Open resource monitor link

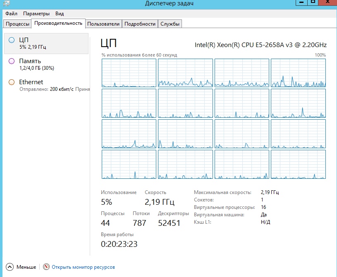[x=84, y=267]
